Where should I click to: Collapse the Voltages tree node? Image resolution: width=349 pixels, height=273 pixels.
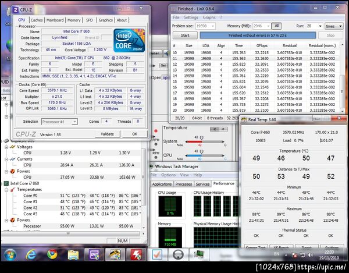pyautogui.click(x=6, y=147)
